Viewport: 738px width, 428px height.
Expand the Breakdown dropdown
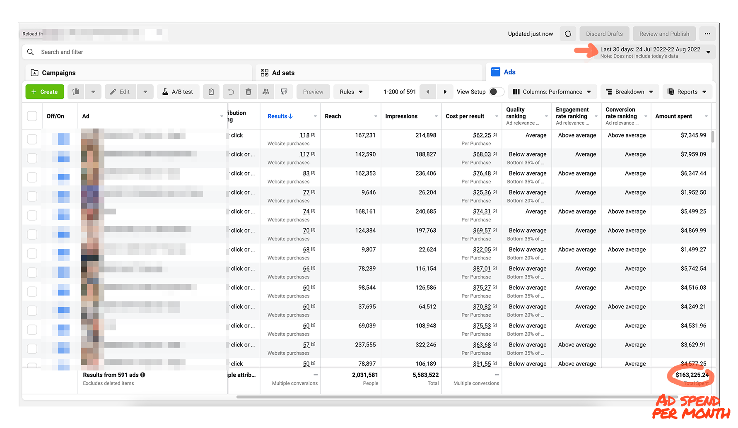point(629,92)
